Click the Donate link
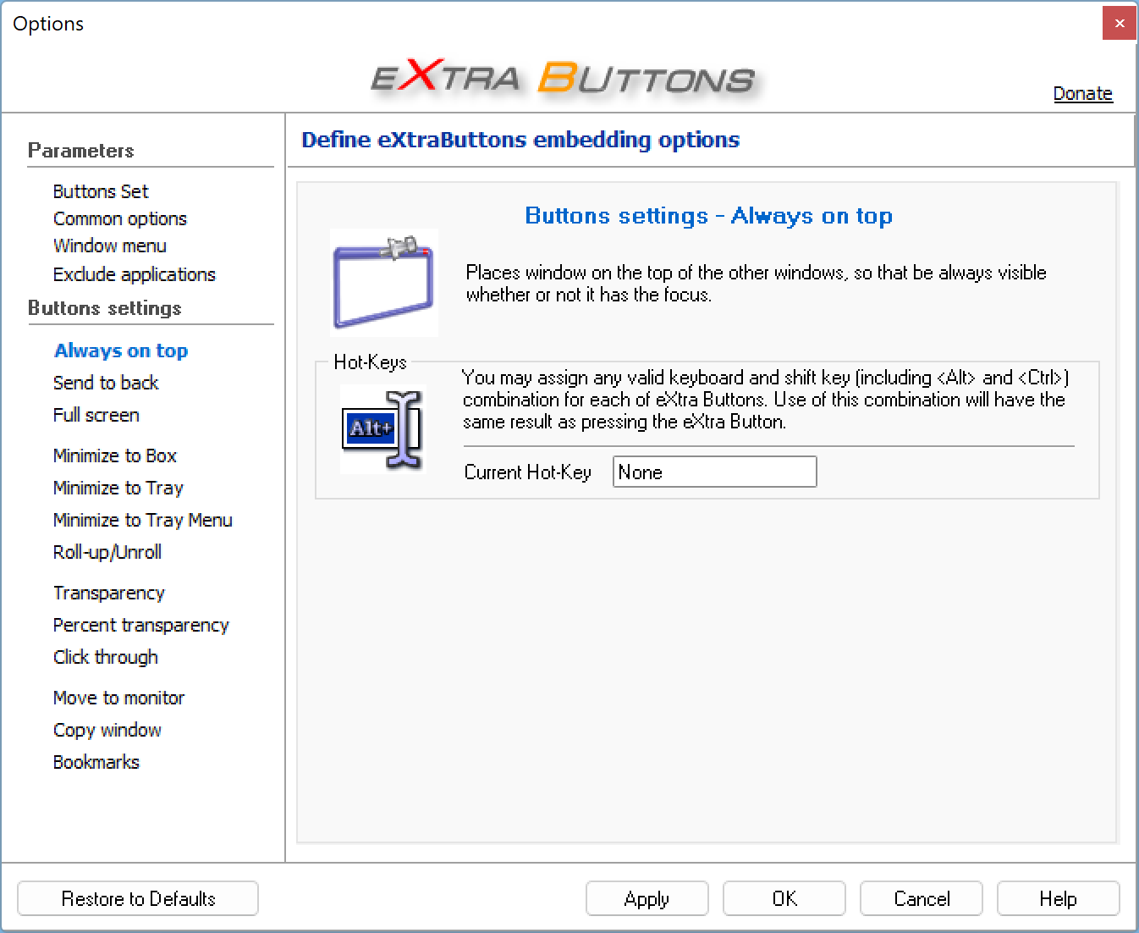This screenshot has width=1139, height=933. [1083, 93]
